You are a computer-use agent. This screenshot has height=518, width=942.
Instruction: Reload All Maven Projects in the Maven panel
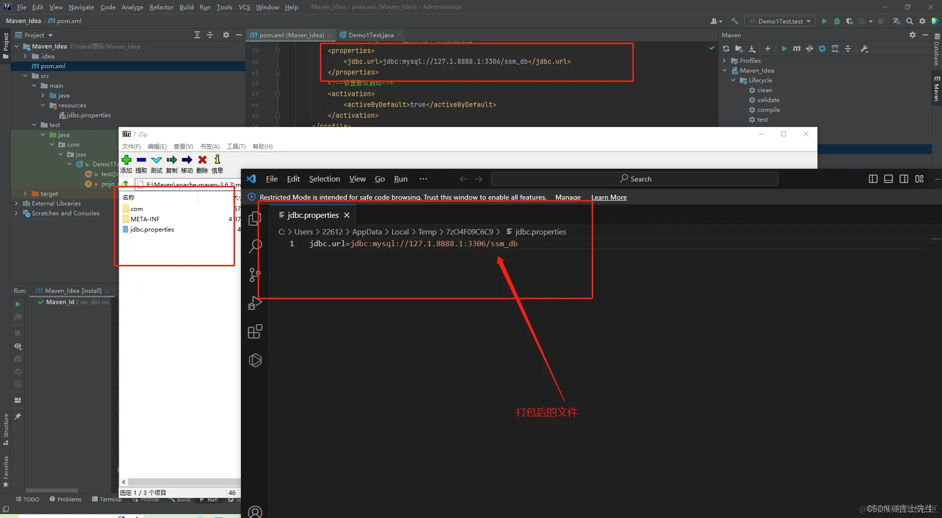[x=726, y=49]
